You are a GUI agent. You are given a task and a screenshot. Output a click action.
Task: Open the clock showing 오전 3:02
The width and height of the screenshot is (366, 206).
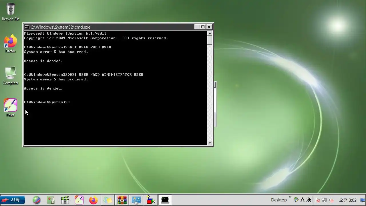point(348,200)
